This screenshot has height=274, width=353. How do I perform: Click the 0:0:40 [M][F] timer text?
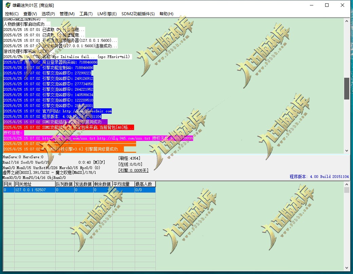point(92,162)
